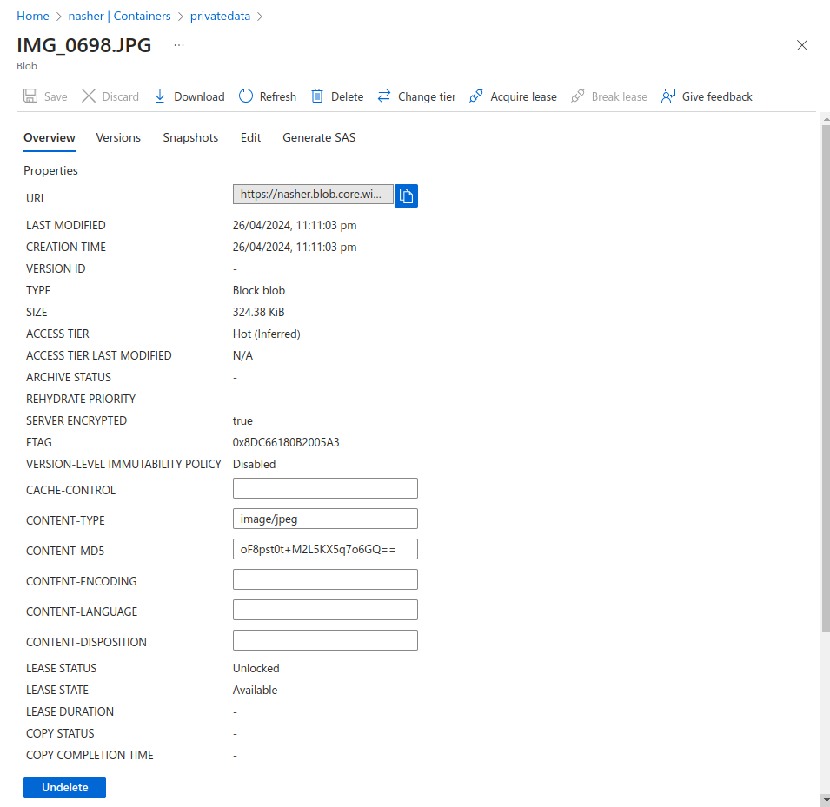Select the Edit tab
This screenshot has height=807, width=830.
250,137
